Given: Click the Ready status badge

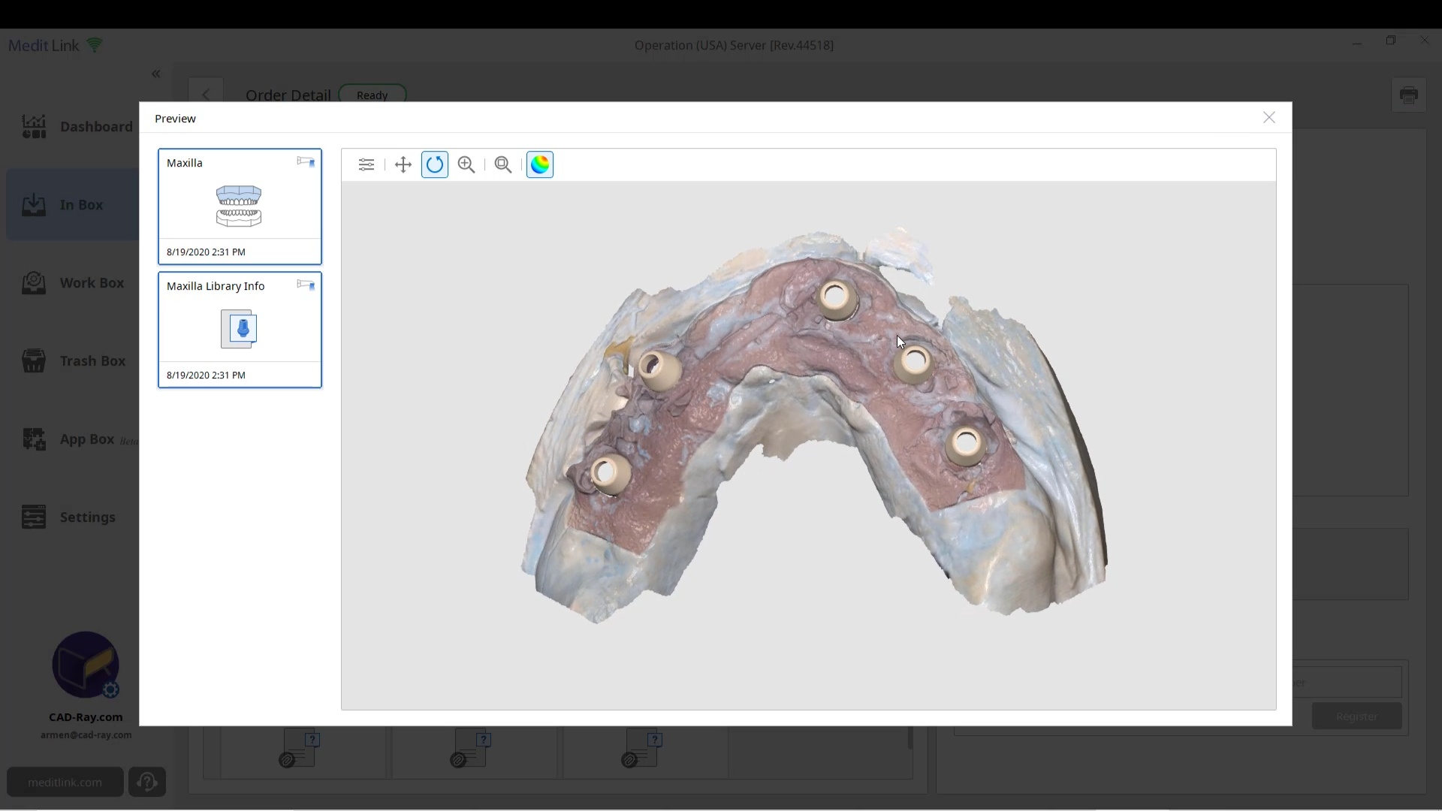Looking at the screenshot, I should pos(373,95).
